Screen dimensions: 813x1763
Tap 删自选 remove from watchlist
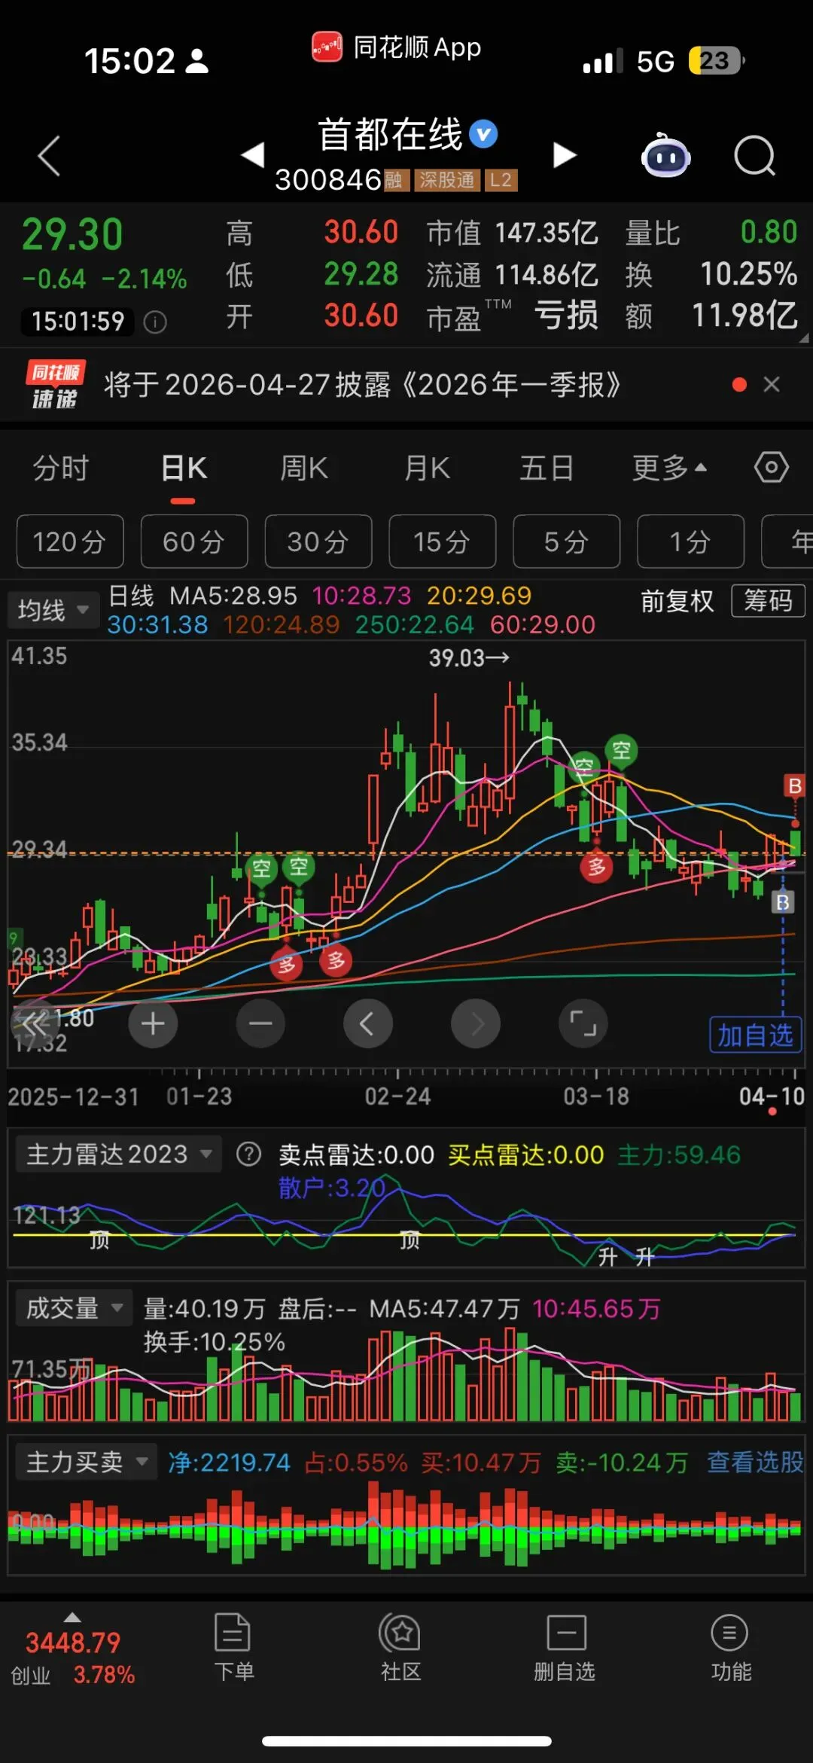pyautogui.click(x=565, y=1648)
